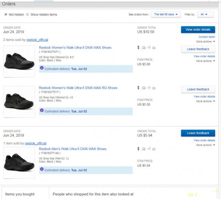Click item number 173816277140
221x199 pixels.
[x=49, y=153]
